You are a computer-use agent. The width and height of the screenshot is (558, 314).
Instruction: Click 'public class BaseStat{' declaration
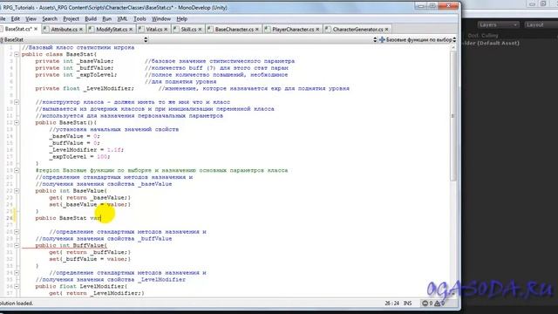coord(59,54)
